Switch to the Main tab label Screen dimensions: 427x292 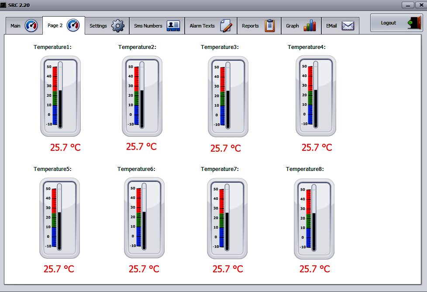16,26
